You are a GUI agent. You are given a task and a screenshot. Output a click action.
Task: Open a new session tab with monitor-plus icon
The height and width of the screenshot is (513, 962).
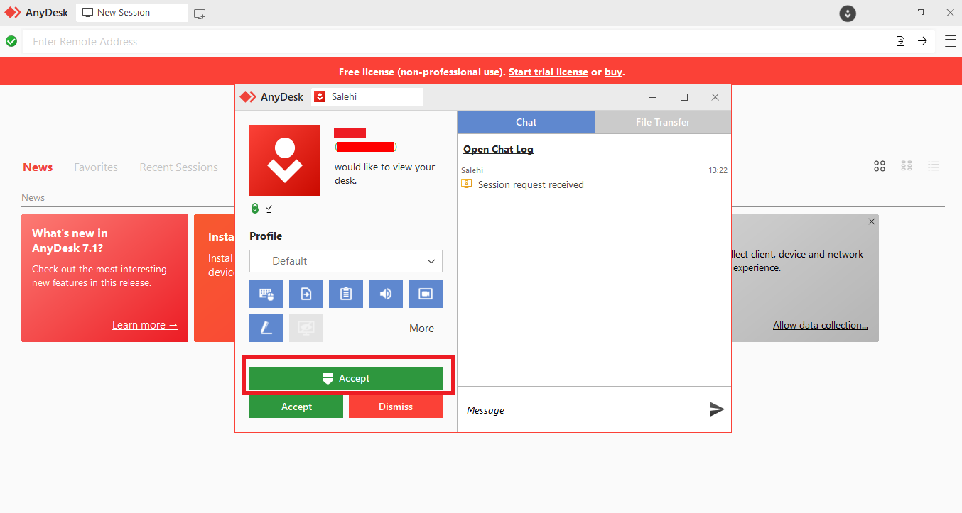(200, 13)
